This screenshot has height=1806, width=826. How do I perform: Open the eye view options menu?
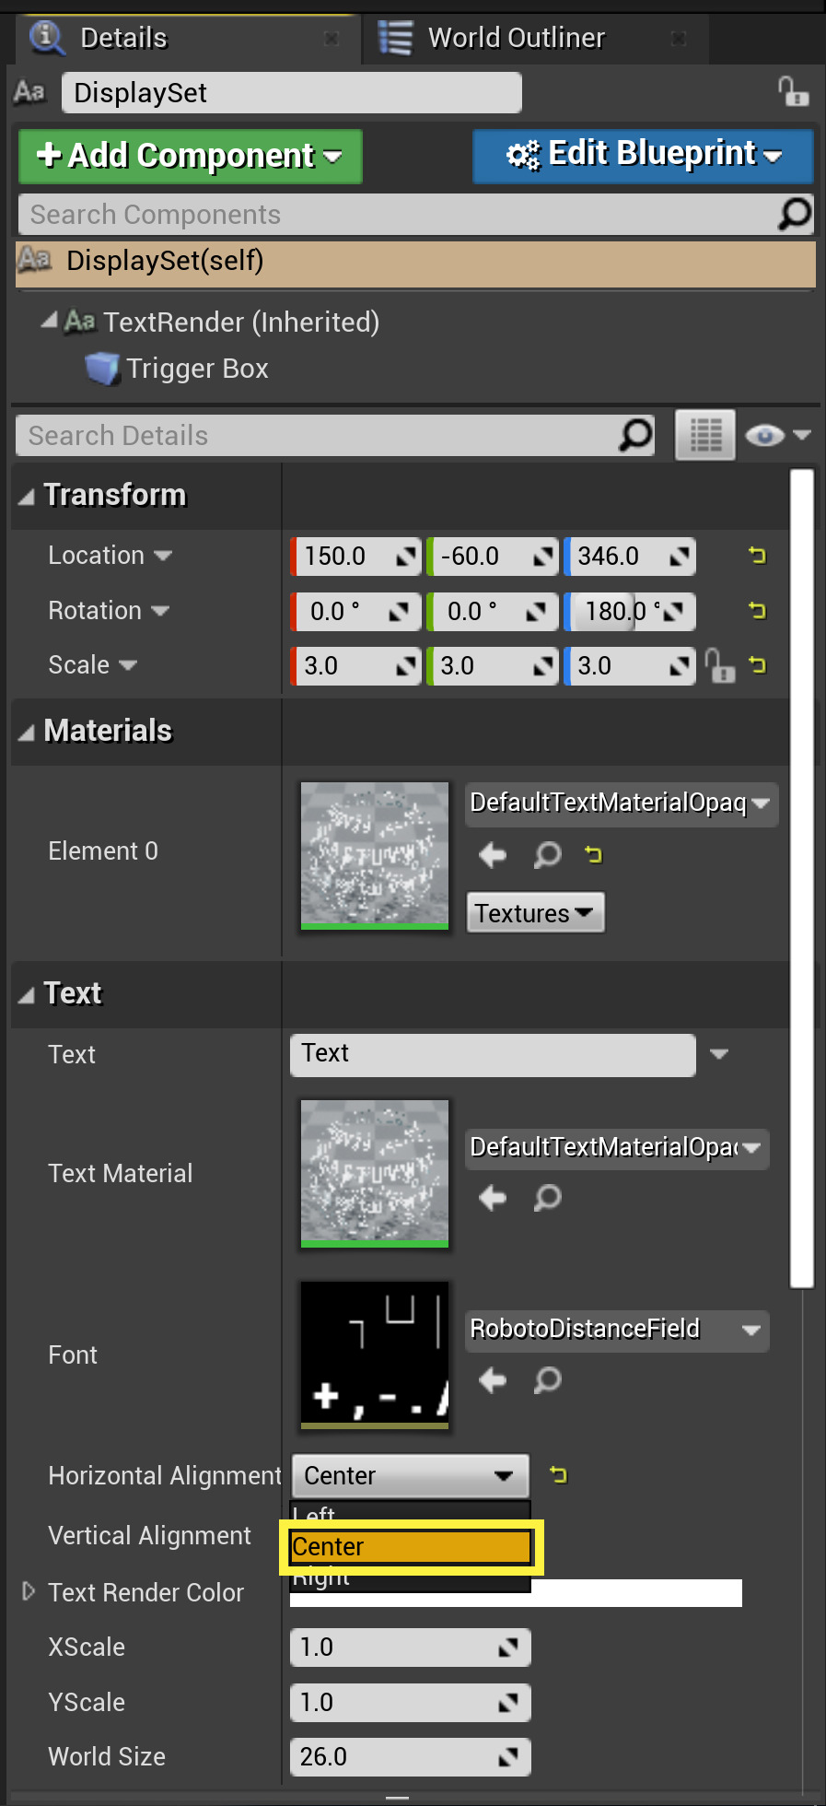(x=777, y=435)
